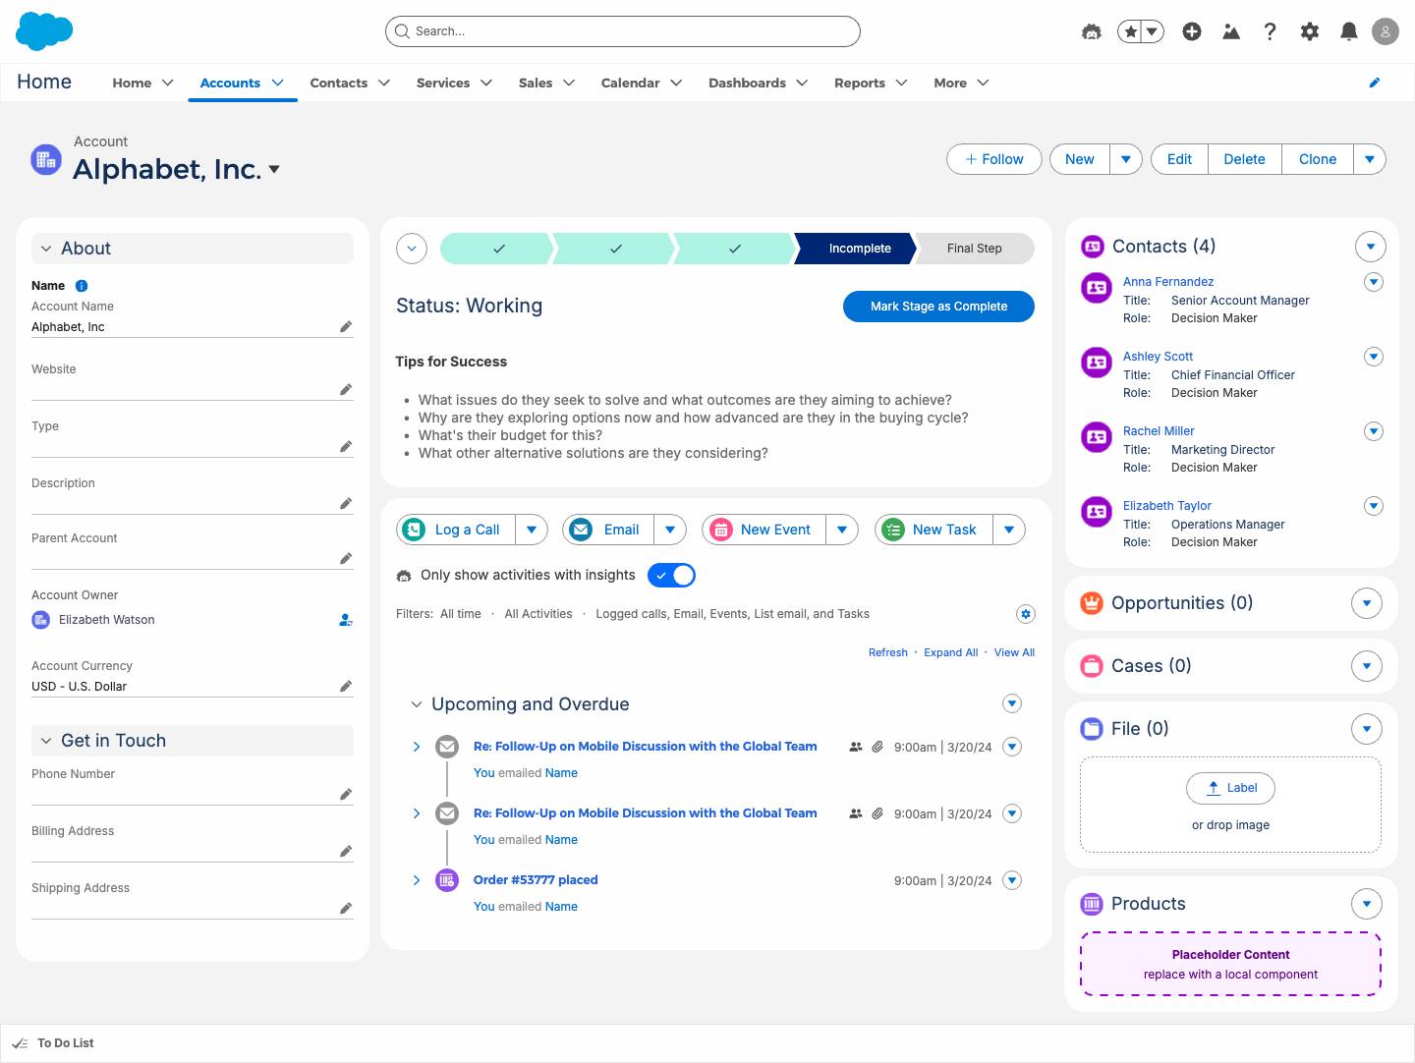Open Rachel Miller contact link

coord(1159,431)
